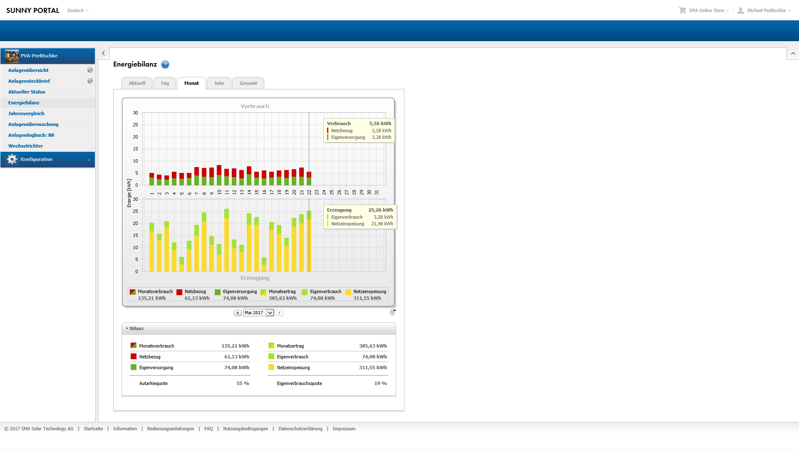Advance to next month with right arrow

[x=280, y=313]
